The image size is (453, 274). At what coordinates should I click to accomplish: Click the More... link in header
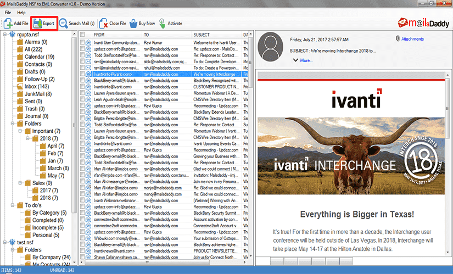pyautogui.click(x=306, y=60)
